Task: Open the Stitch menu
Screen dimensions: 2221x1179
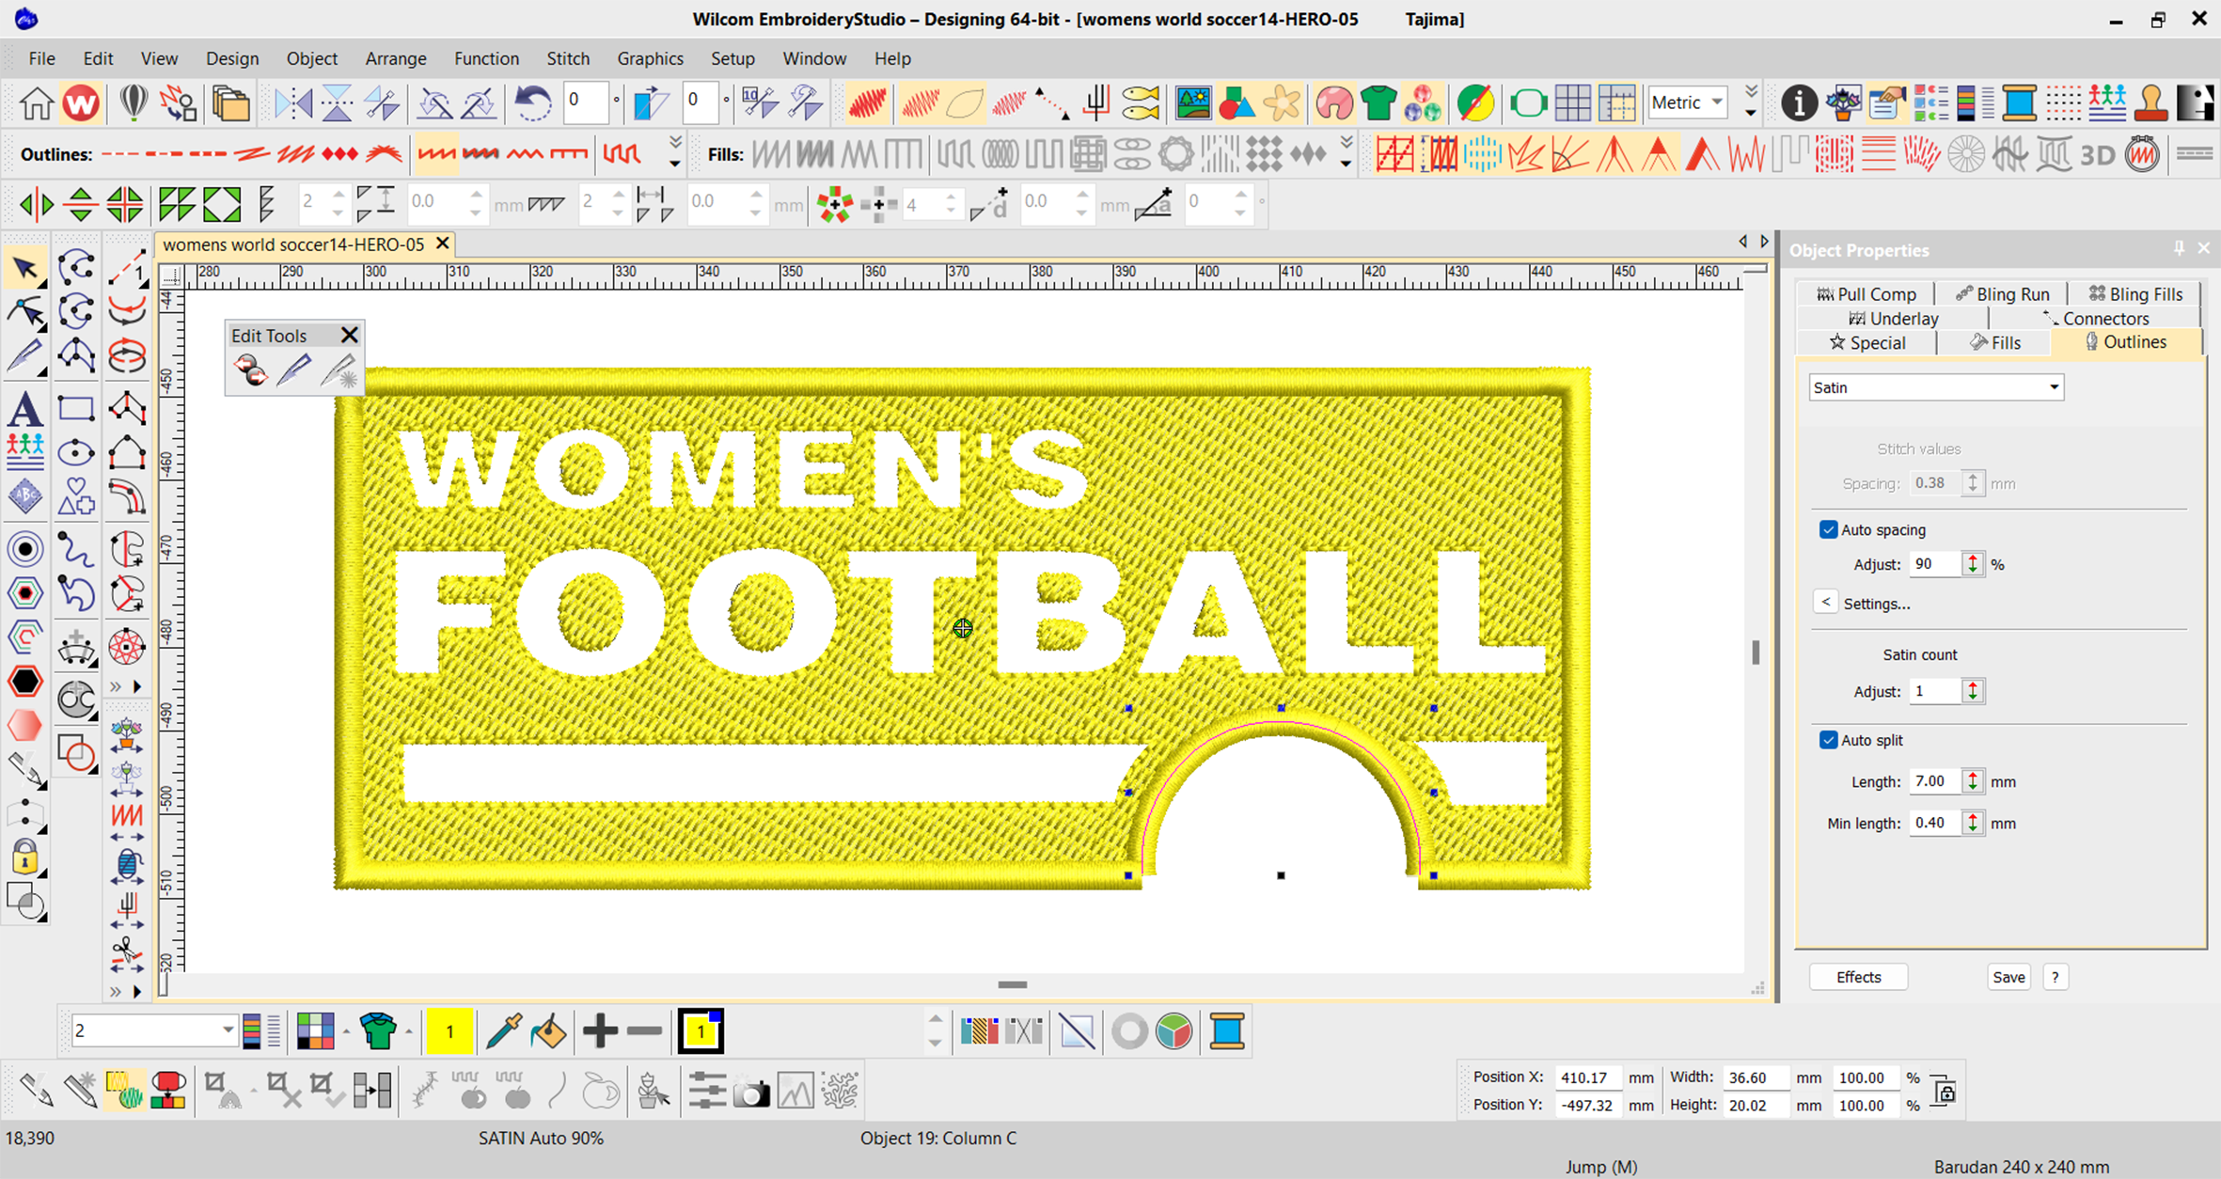Action: click(x=567, y=58)
